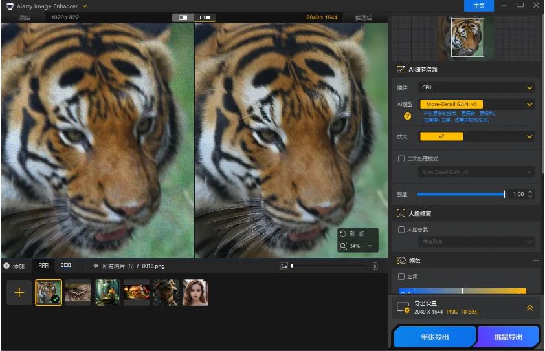Open the disabled second-pass model dropdown
The image size is (545, 351).
tap(476, 172)
